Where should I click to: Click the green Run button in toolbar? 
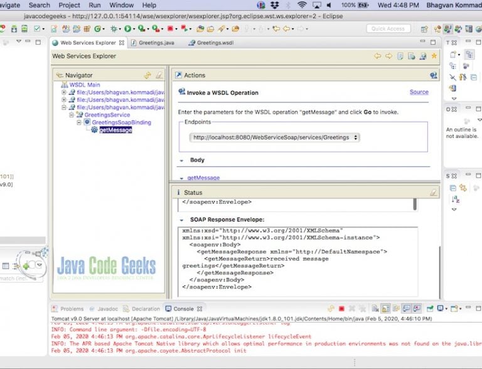click(127, 29)
